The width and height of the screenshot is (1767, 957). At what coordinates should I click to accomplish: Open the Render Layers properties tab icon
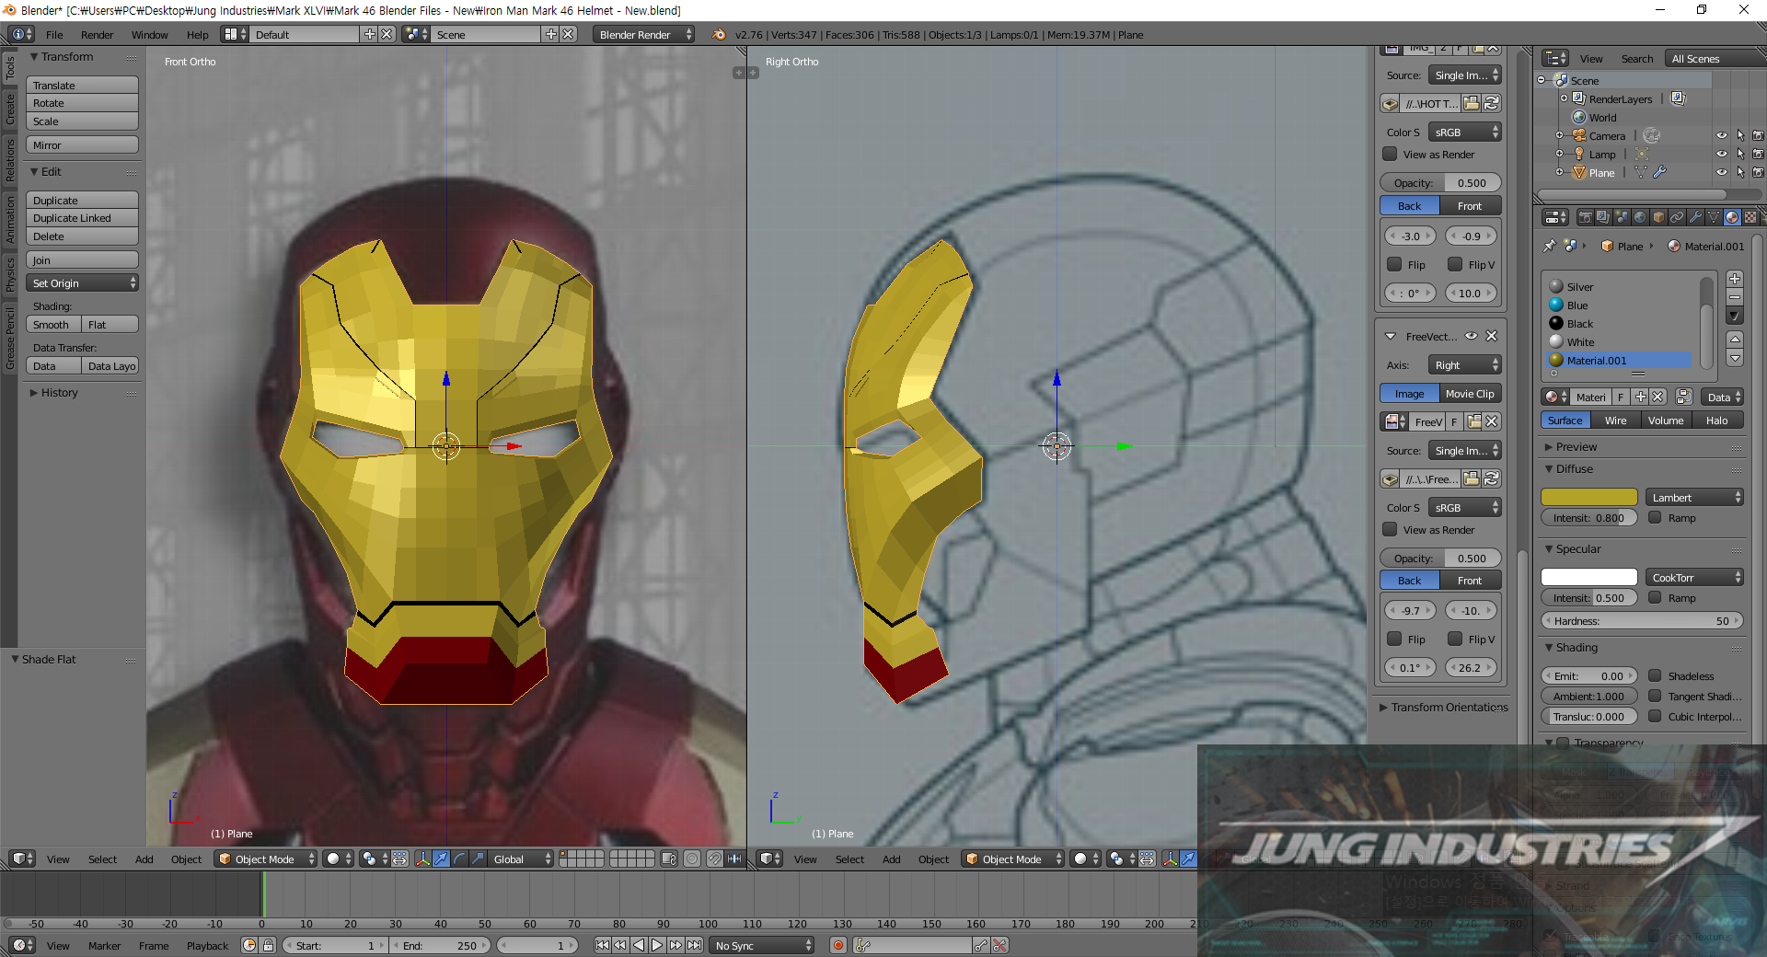tap(1603, 217)
